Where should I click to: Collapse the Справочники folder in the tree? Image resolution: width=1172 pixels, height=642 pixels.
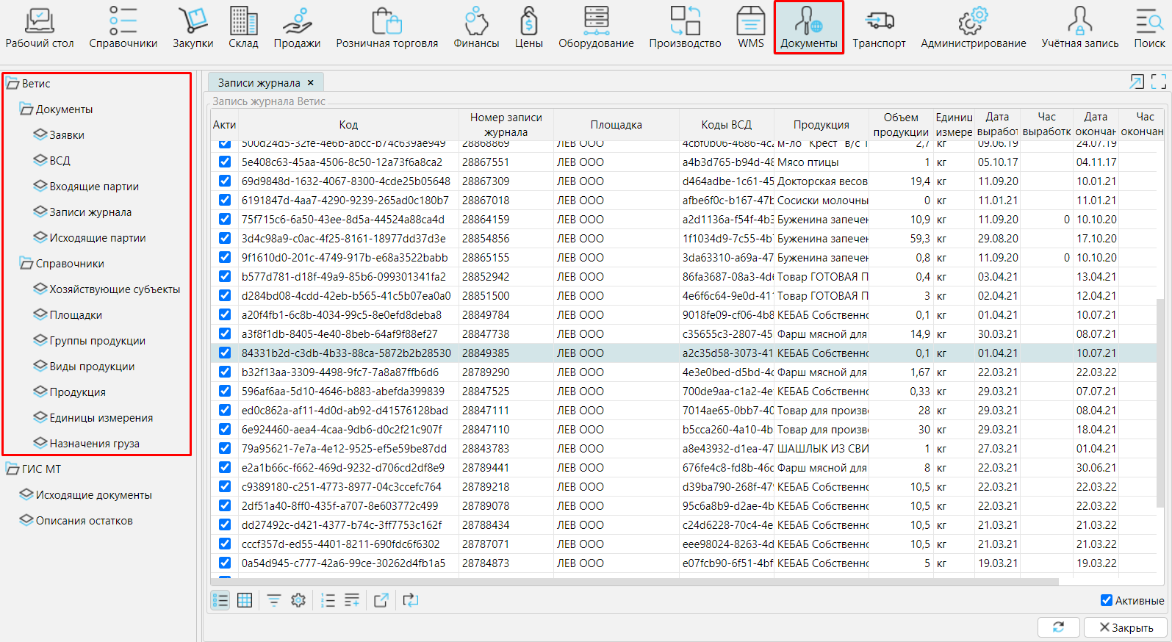point(27,264)
